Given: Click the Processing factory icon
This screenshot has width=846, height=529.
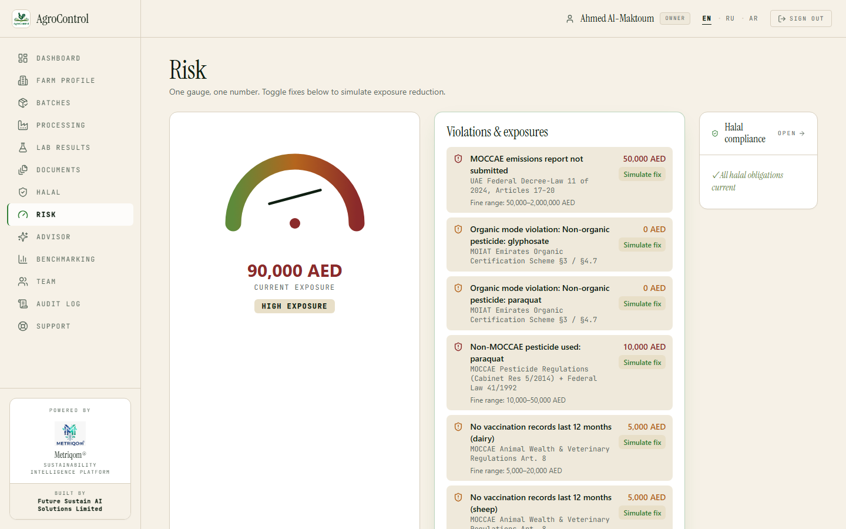Looking at the screenshot, I should (23, 125).
